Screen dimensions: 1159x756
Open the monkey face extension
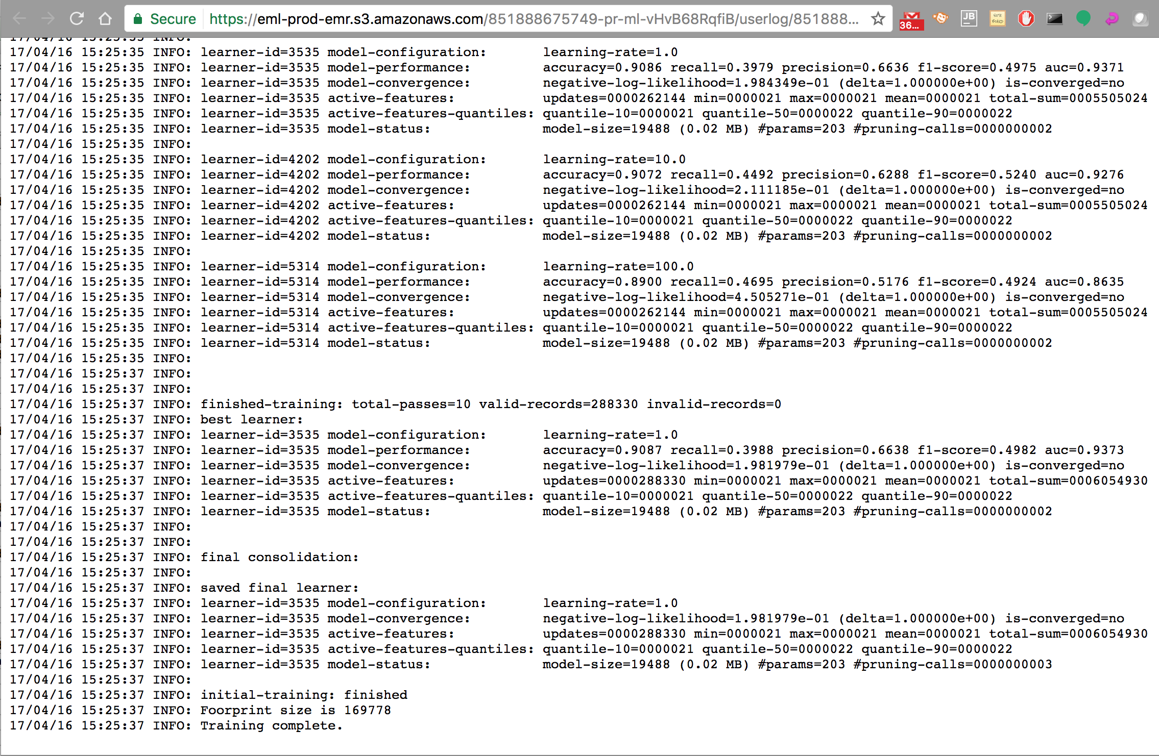[940, 19]
